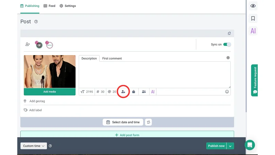This screenshot has width=275, height=155.
Task: Open the emoji picker
Action: [227, 92]
